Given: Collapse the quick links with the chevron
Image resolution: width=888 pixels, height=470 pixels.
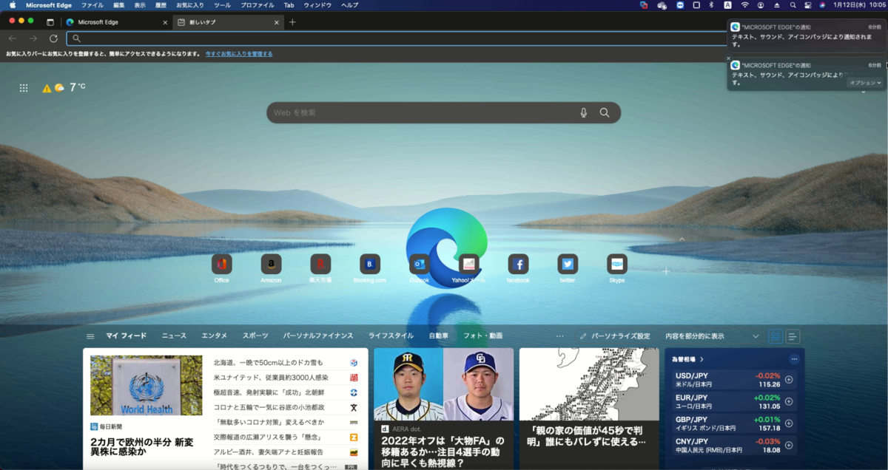Looking at the screenshot, I should coord(682,239).
